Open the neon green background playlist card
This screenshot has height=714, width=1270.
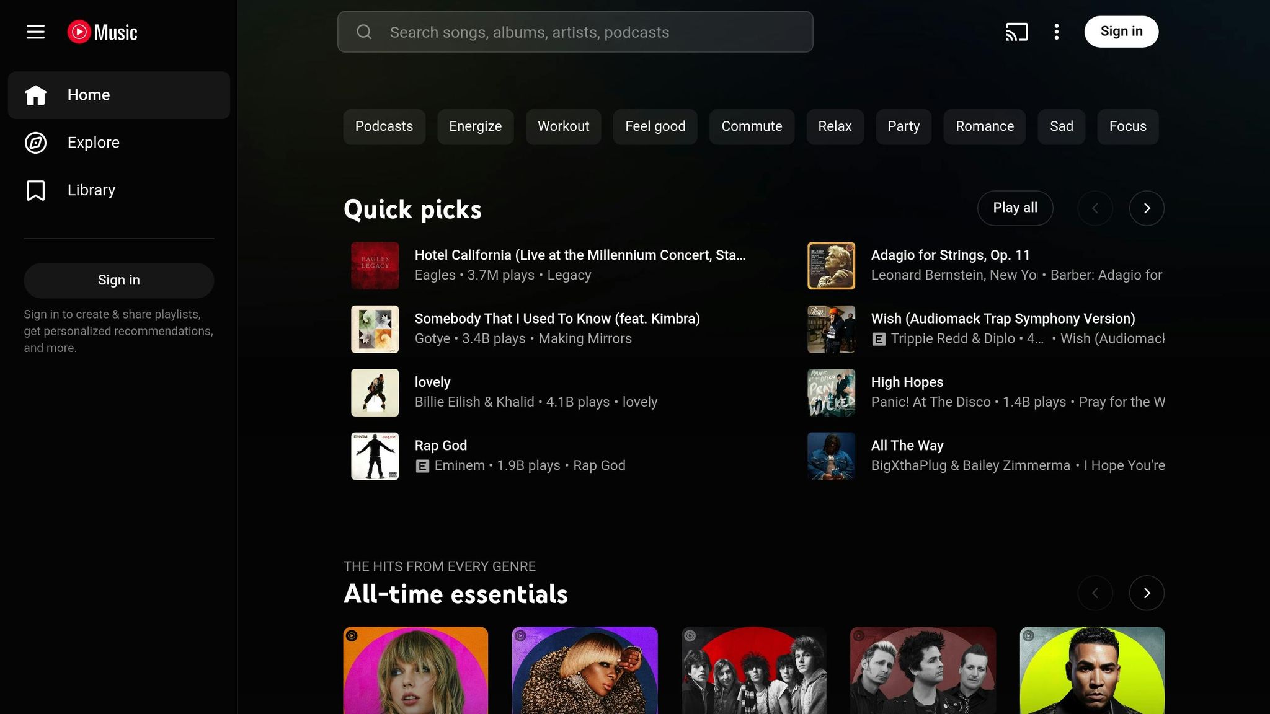1092,670
